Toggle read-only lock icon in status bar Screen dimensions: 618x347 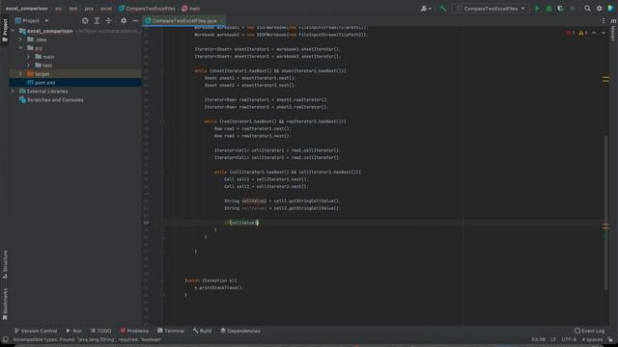pos(610,339)
